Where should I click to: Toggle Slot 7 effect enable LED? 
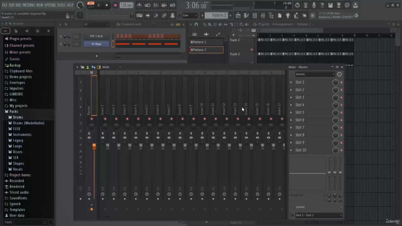(x=341, y=127)
